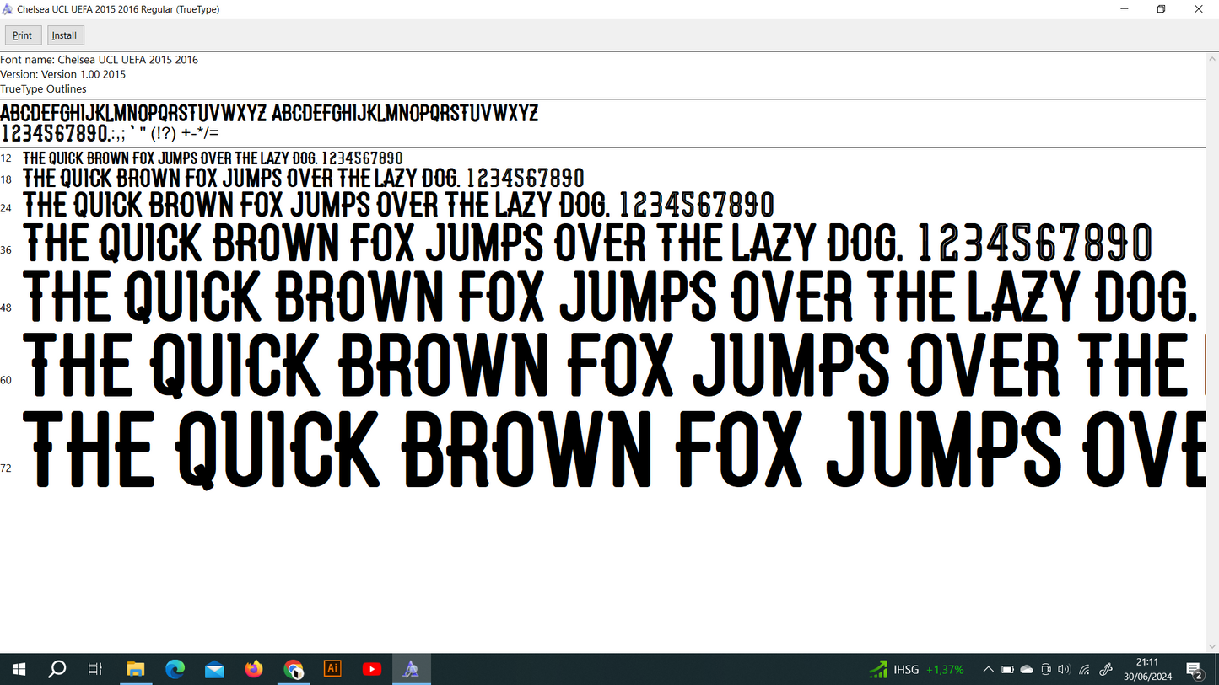The image size is (1219, 685).
Task: Open the Windows Start menu
Action: pyautogui.click(x=19, y=670)
